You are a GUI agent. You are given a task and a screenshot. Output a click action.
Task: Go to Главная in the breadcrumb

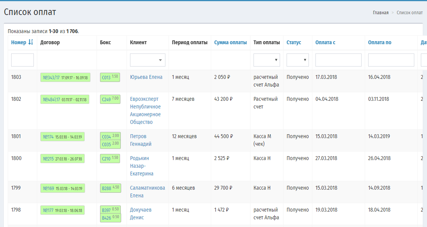coord(380,13)
